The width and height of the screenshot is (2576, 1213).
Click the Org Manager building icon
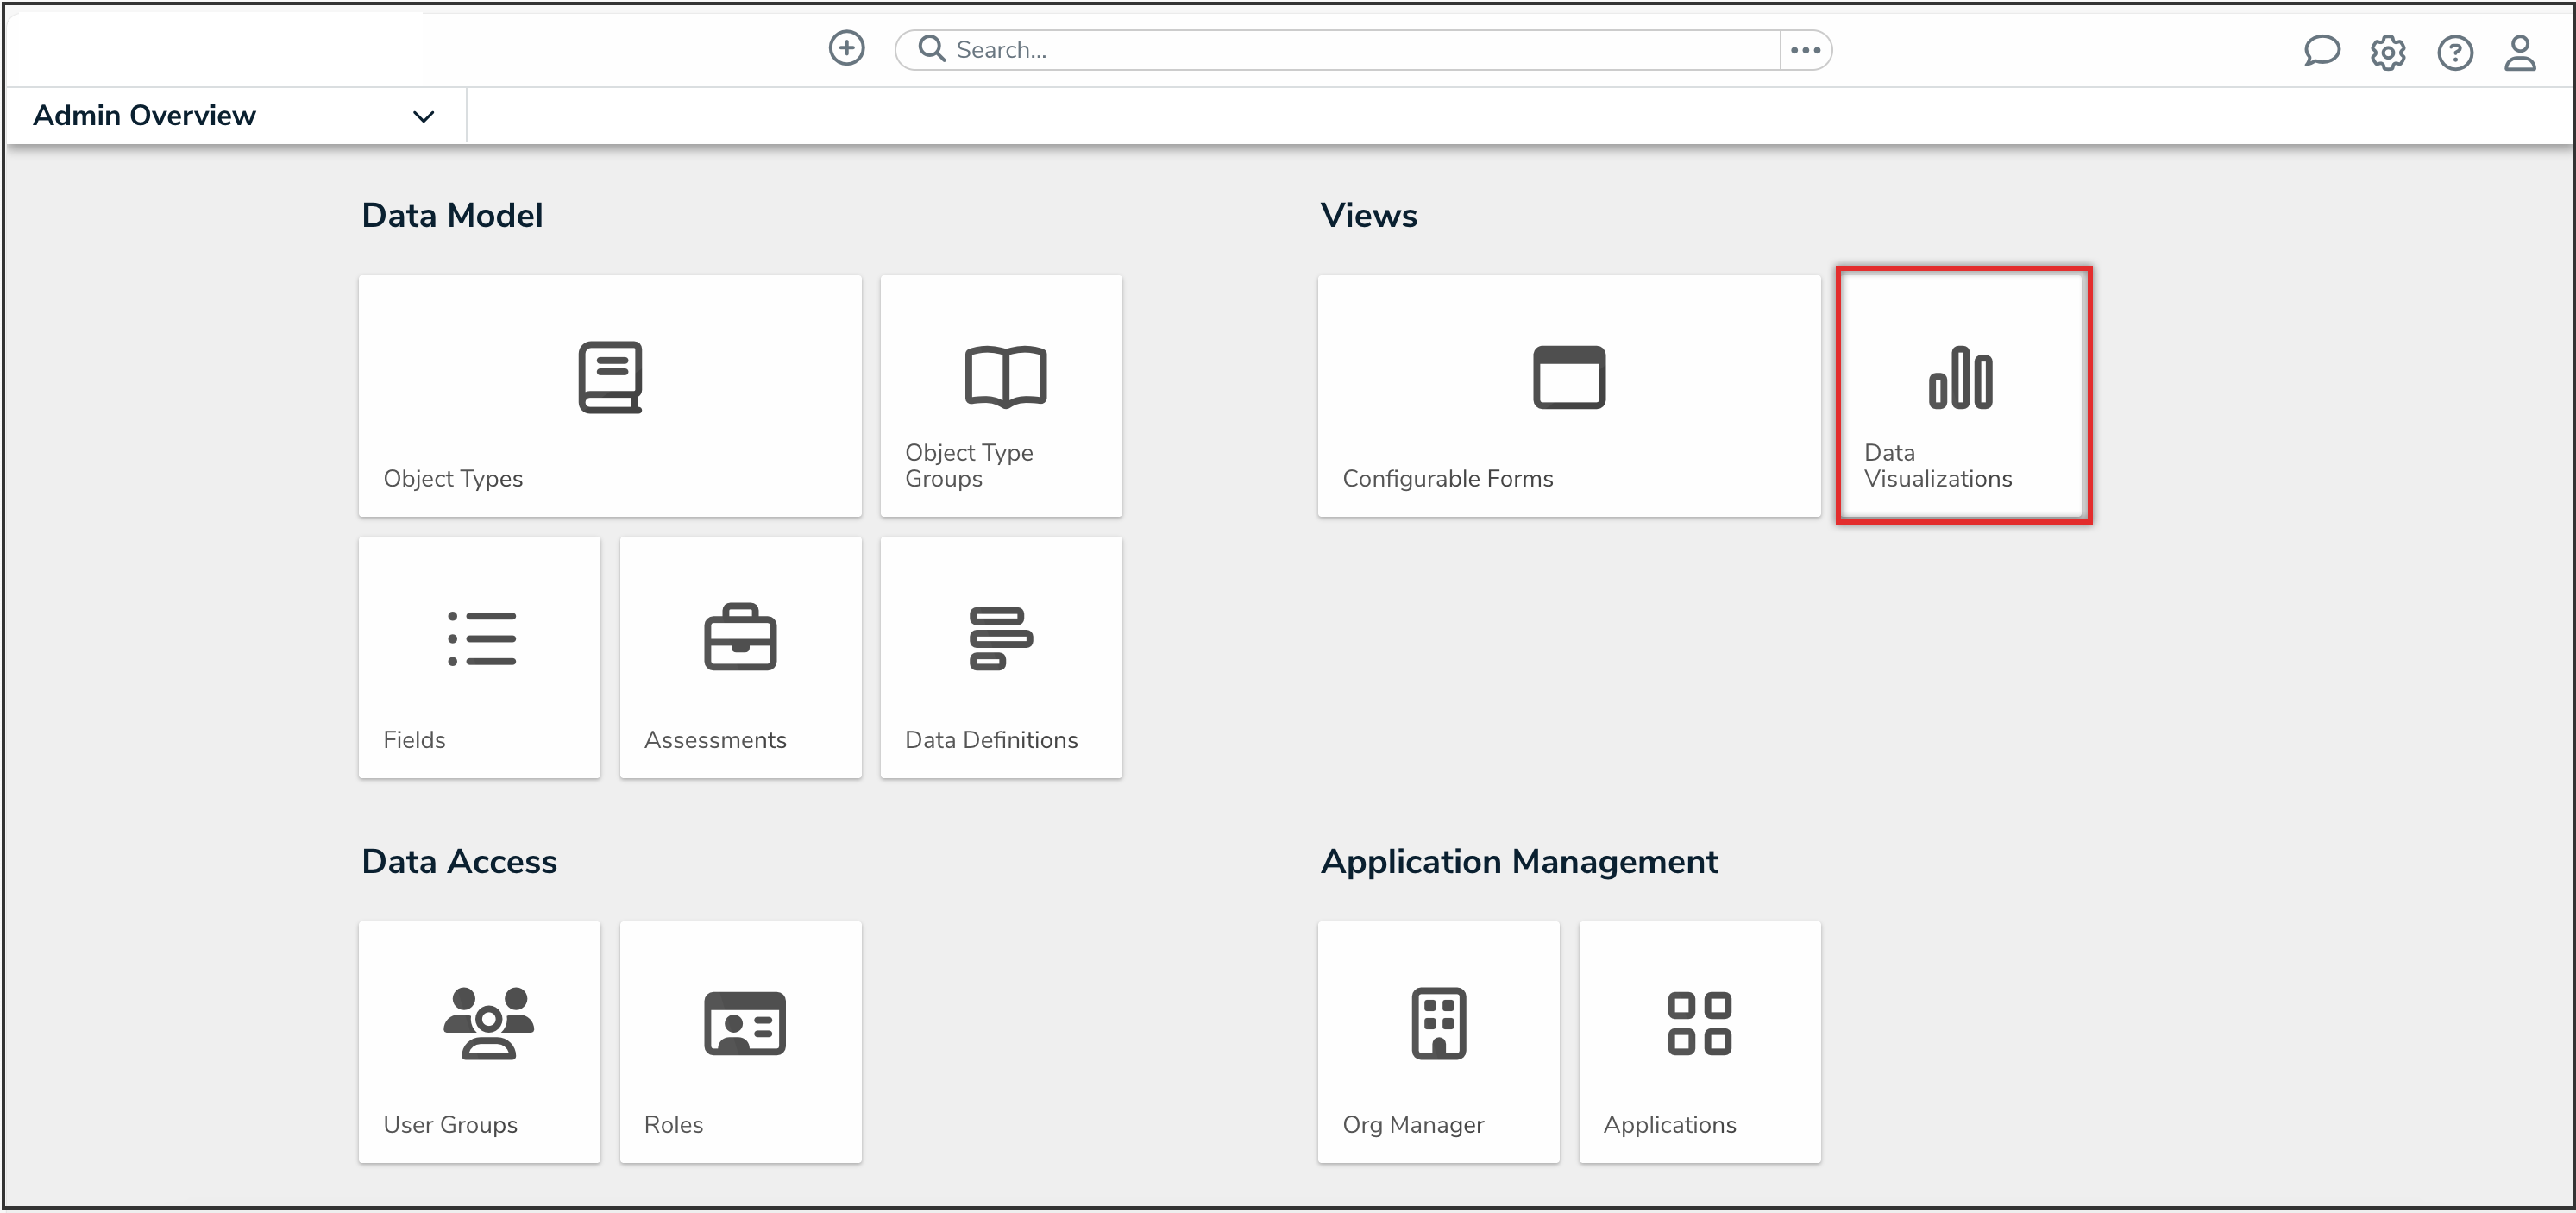point(1438,1022)
